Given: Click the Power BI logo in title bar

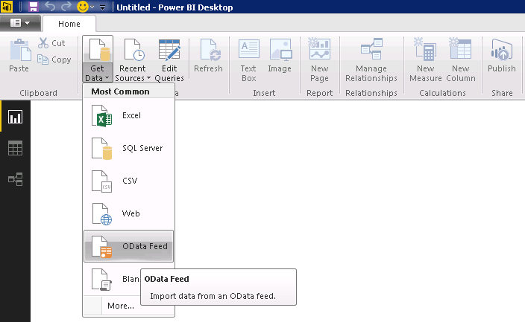Looking at the screenshot, I should [7, 7].
